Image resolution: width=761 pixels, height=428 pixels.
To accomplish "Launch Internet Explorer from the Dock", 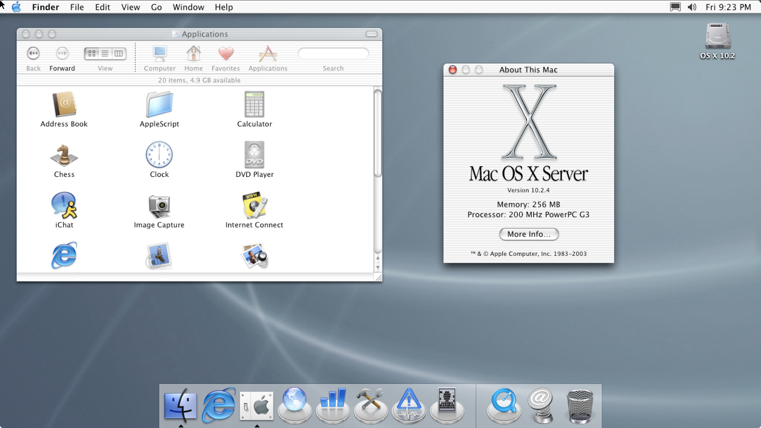I will pos(218,405).
